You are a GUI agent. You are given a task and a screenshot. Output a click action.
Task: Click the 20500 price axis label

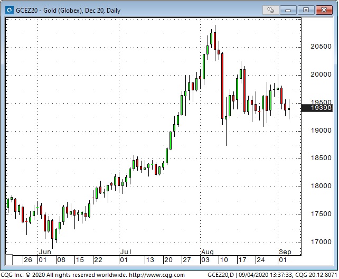click(321, 46)
